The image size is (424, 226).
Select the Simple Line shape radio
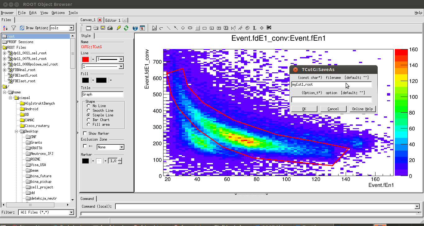(89, 115)
